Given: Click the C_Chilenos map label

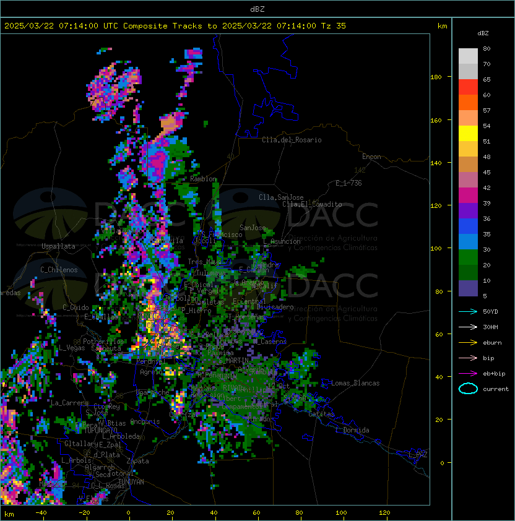Looking at the screenshot, I should pos(59,270).
